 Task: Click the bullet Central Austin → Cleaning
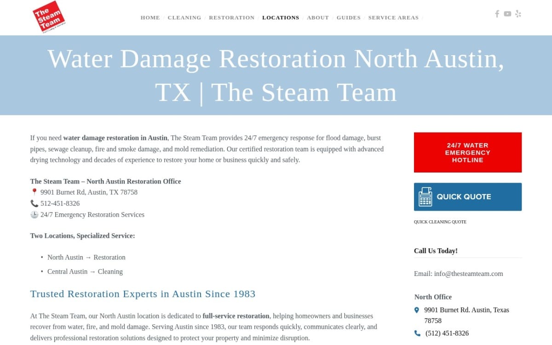coord(85,271)
